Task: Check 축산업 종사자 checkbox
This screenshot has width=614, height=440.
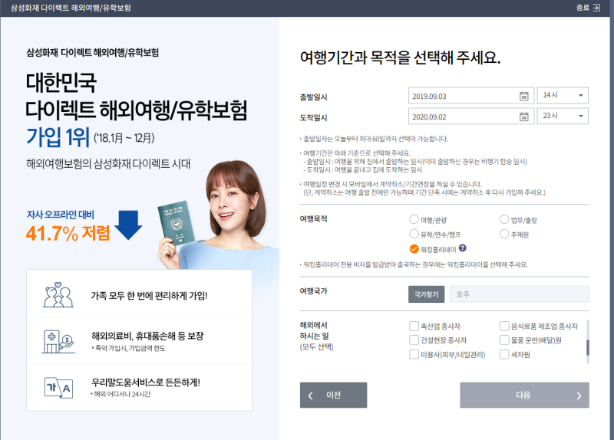Action: 414,326
